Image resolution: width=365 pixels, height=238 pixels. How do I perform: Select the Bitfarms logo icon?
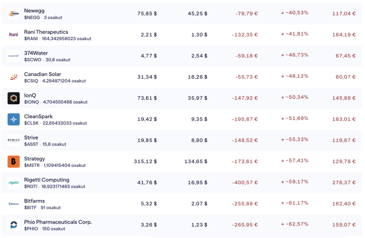(x=14, y=204)
